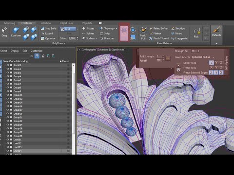Pick the Branches tool
This screenshot has width=234, height=175.
click(107, 38)
